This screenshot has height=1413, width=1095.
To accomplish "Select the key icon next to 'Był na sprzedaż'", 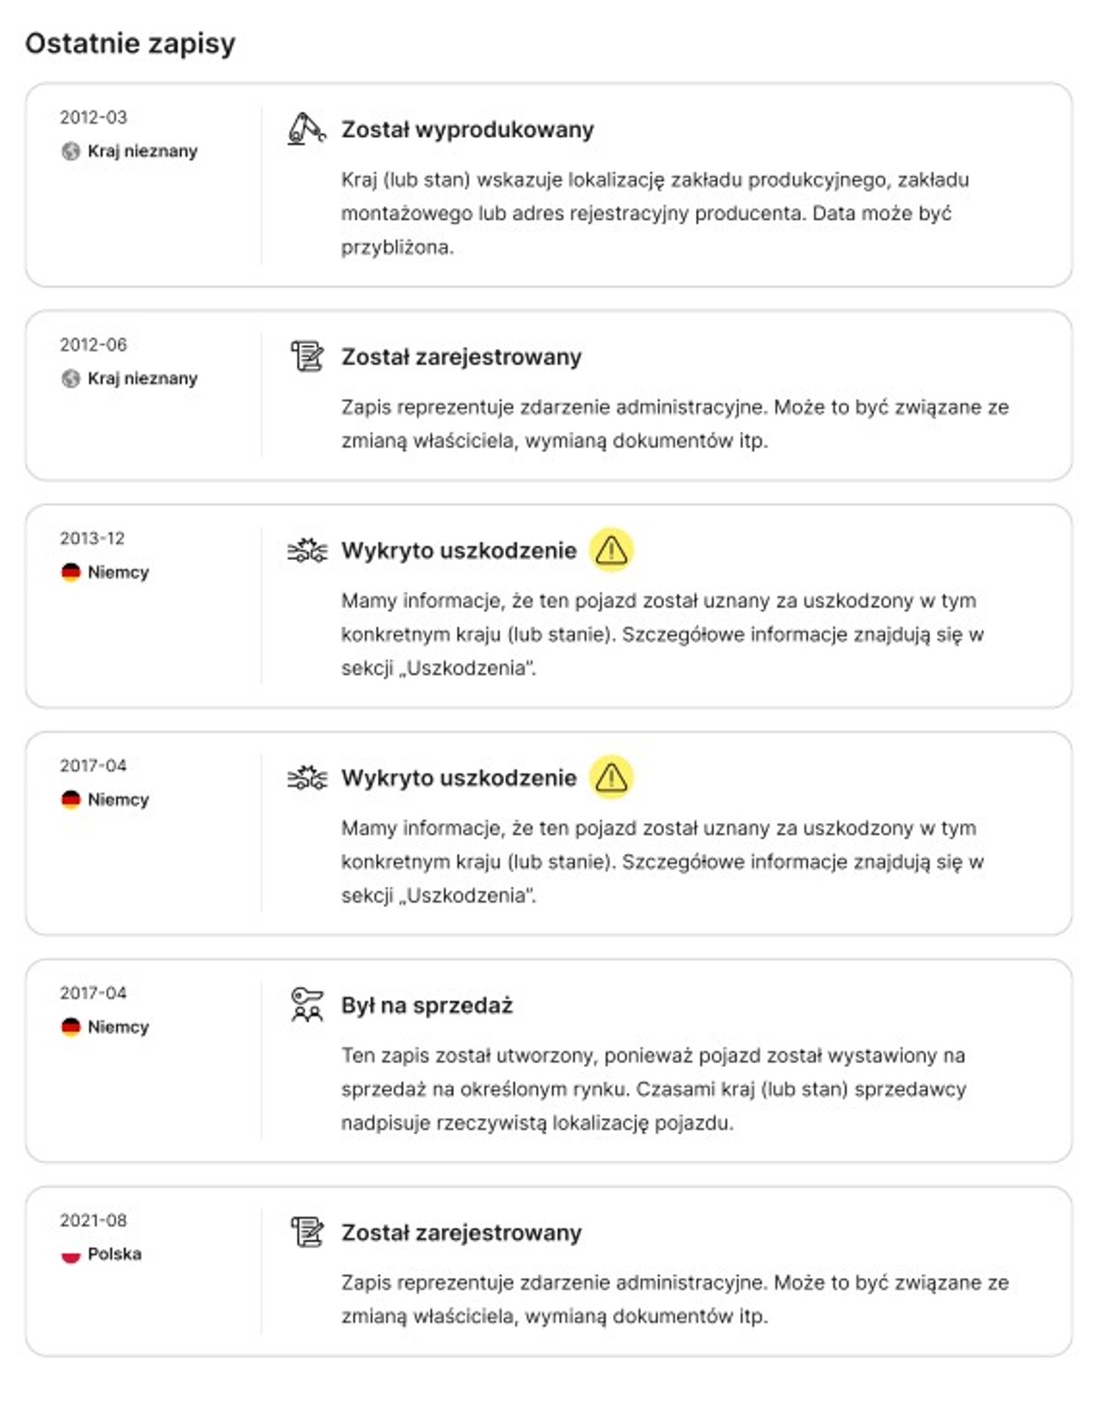I will 307,1005.
